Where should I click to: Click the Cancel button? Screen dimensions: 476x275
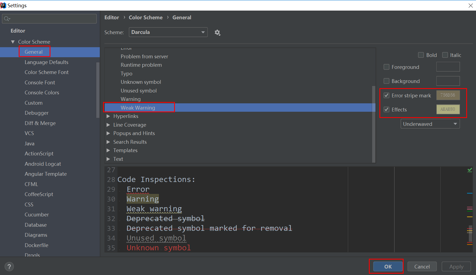tap(422, 267)
